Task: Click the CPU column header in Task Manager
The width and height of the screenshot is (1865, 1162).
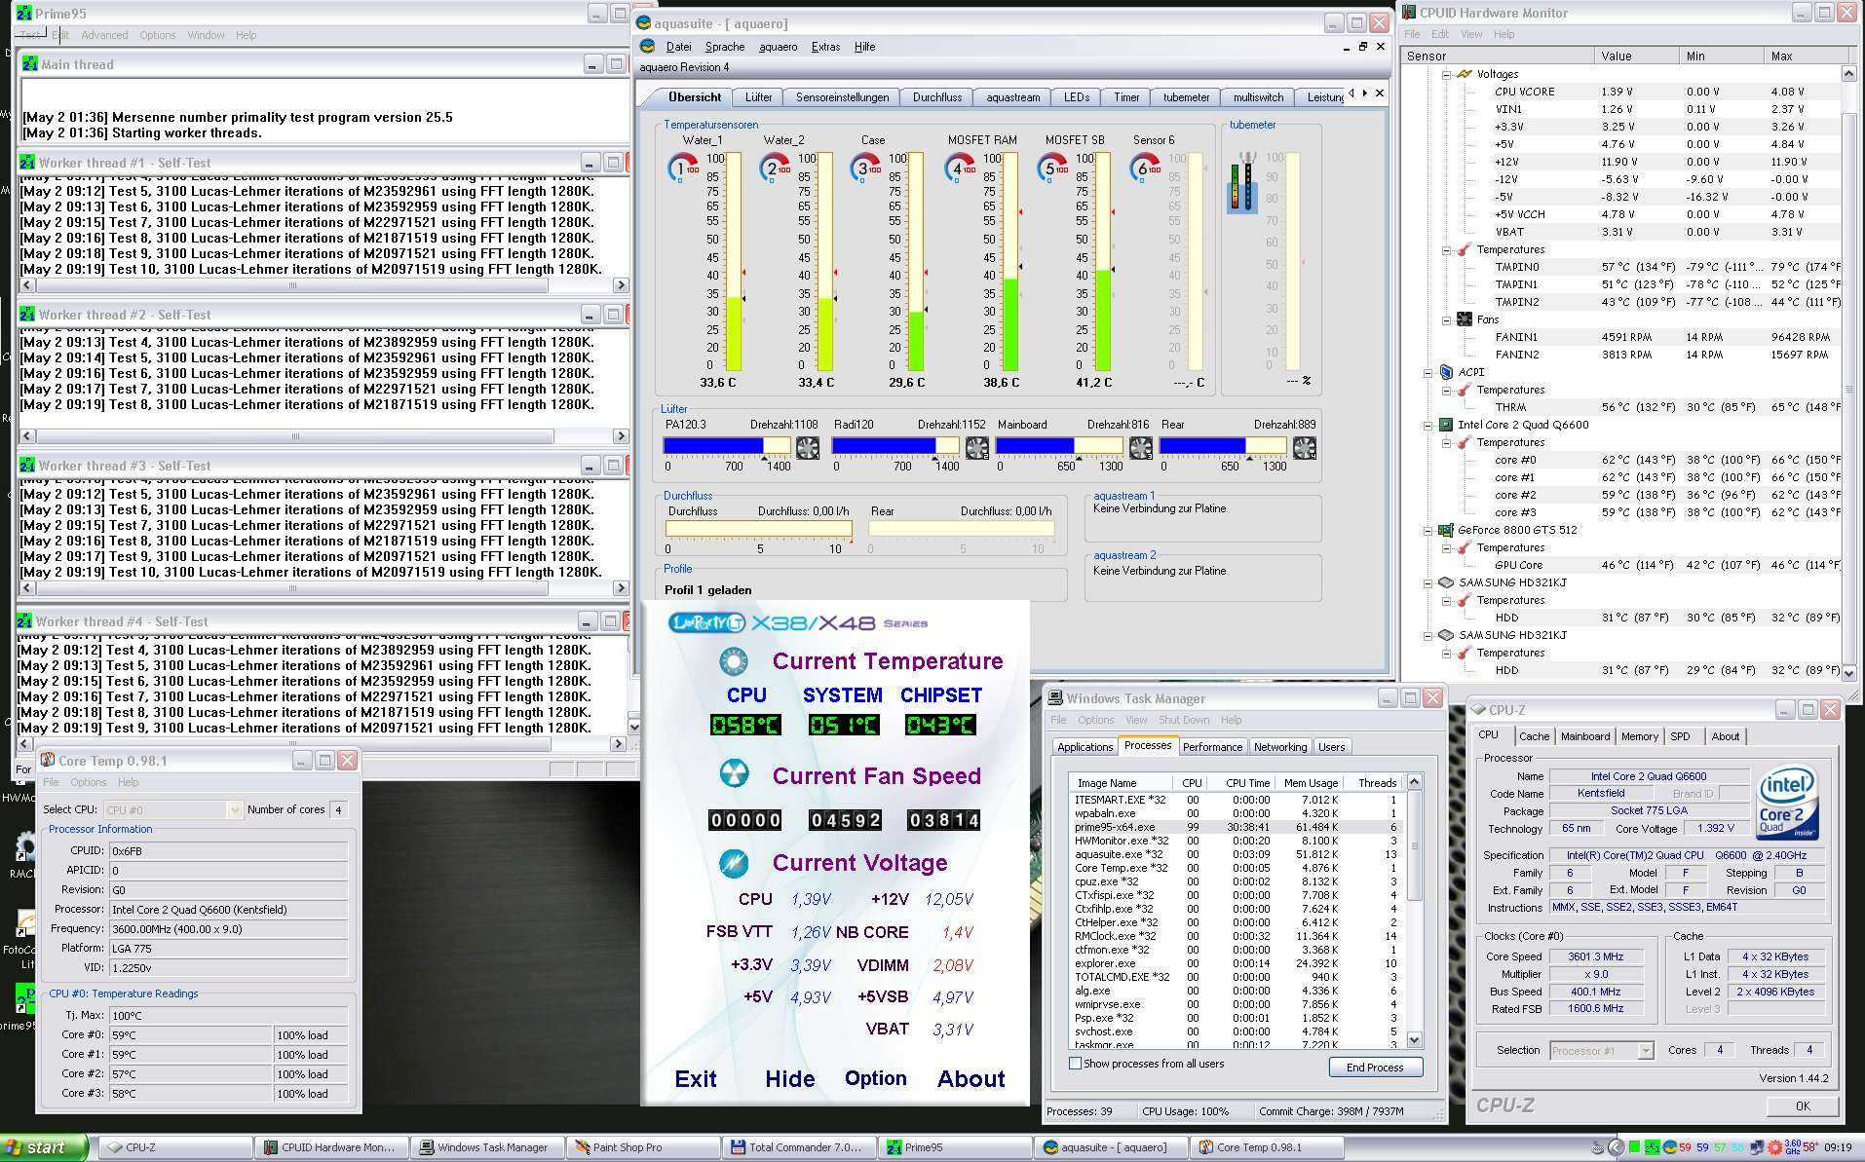Action: click(1191, 782)
